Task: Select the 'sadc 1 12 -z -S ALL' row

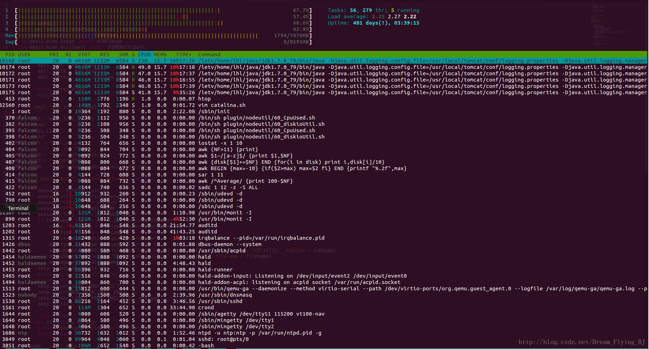Action: [324, 187]
